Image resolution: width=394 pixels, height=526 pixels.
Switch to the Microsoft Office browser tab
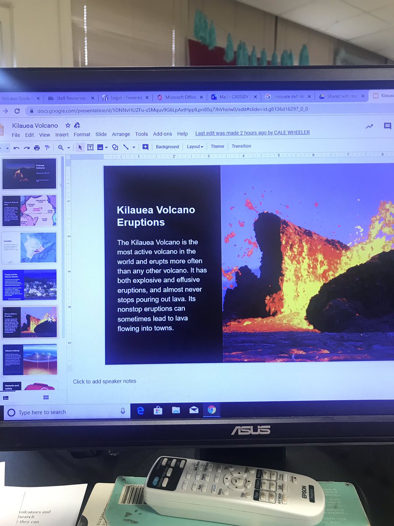point(180,97)
